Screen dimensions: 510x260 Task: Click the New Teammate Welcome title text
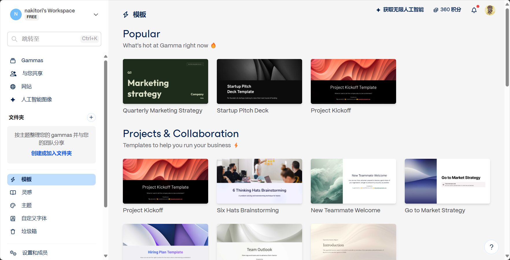345,211
